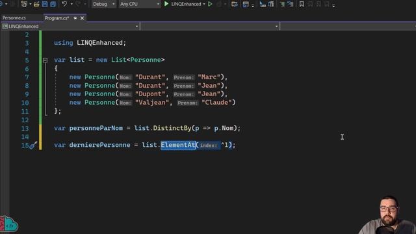The image size is (416, 234).
Task: Click the "Dupont" string literal
Action: [x=150, y=94]
